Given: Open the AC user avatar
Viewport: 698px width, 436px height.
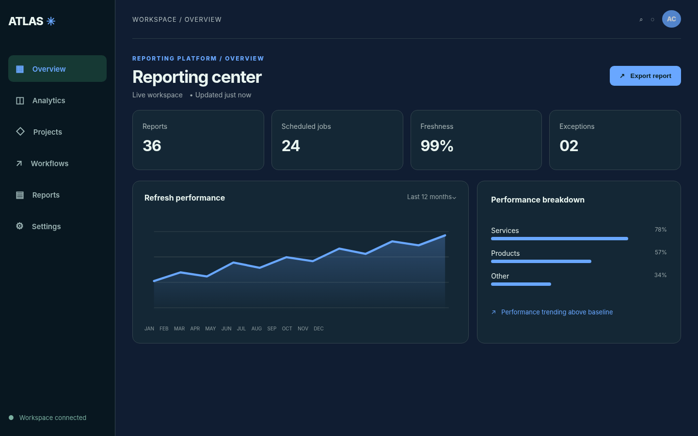Looking at the screenshot, I should click(671, 19).
